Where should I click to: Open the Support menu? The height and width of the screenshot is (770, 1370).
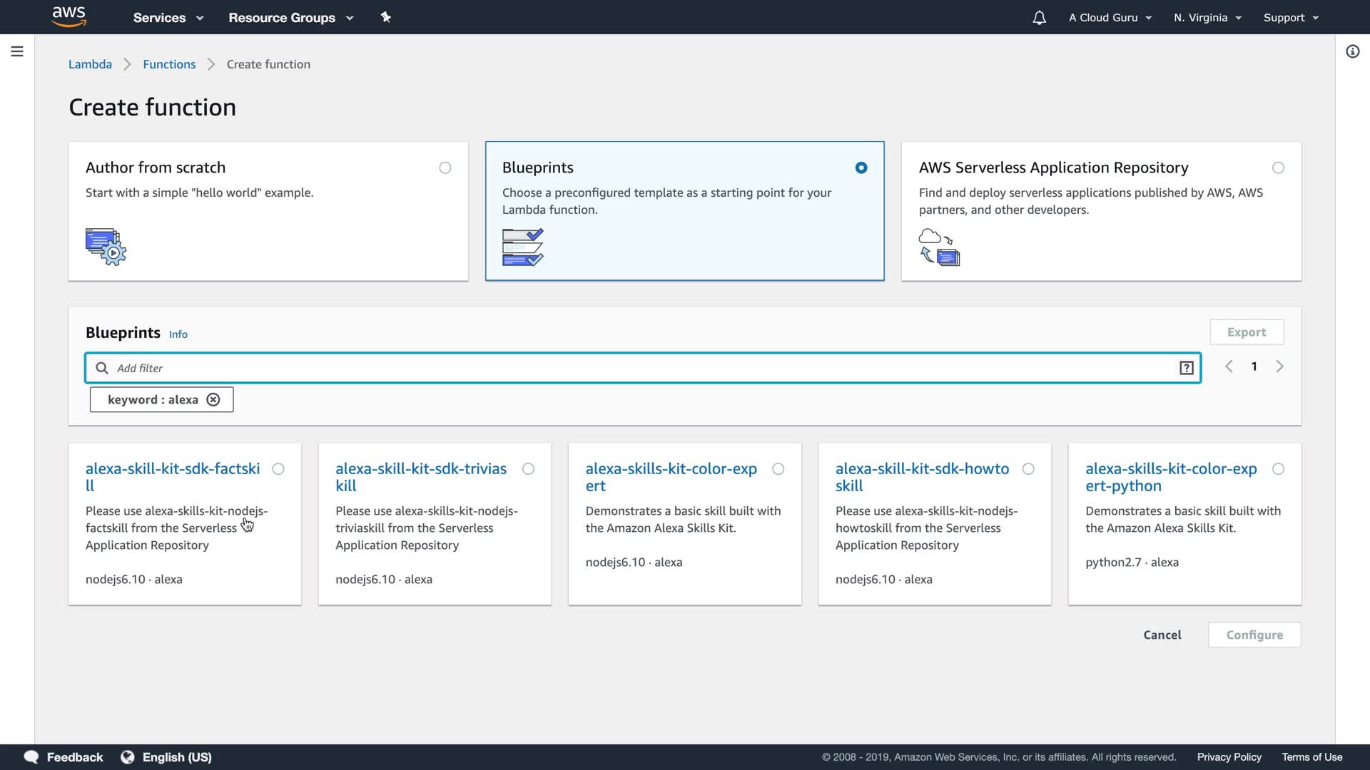(1290, 18)
